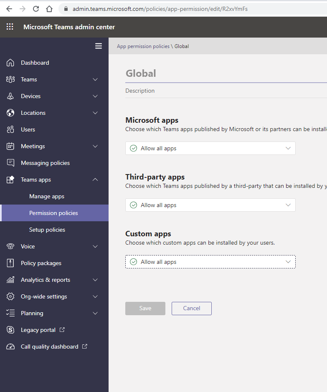Viewport: 327px width, 392px height.
Task: Click the Legacy portal Skype icon
Action: pyautogui.click(x=10, y=330)
